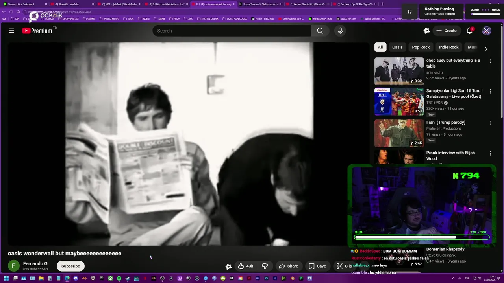504x283 pixels.
Task: Open the SHOPPING LIST bookmark folder
Action: click(x=68, y=18)
